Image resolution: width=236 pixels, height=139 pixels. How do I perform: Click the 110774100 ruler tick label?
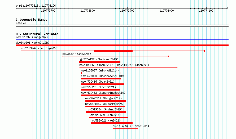[x=206, y=11]
